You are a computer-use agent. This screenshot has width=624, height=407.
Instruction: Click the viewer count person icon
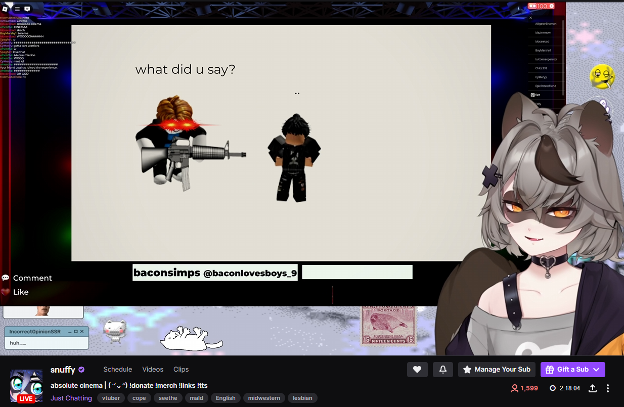515,388
